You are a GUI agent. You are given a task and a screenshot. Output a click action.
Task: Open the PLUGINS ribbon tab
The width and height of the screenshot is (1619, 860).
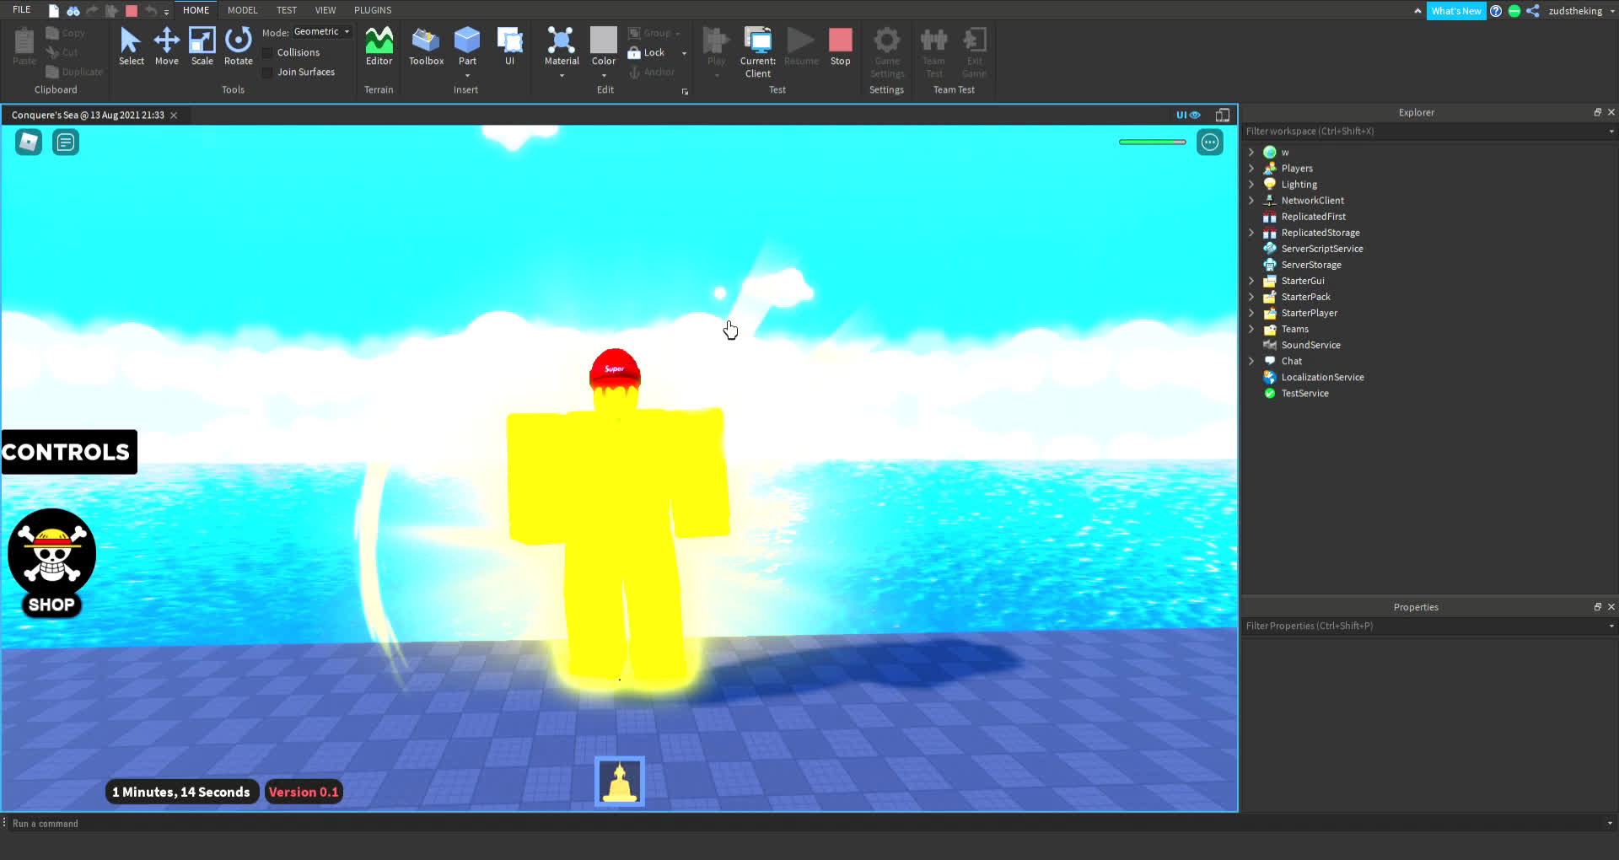click(373, 10)
